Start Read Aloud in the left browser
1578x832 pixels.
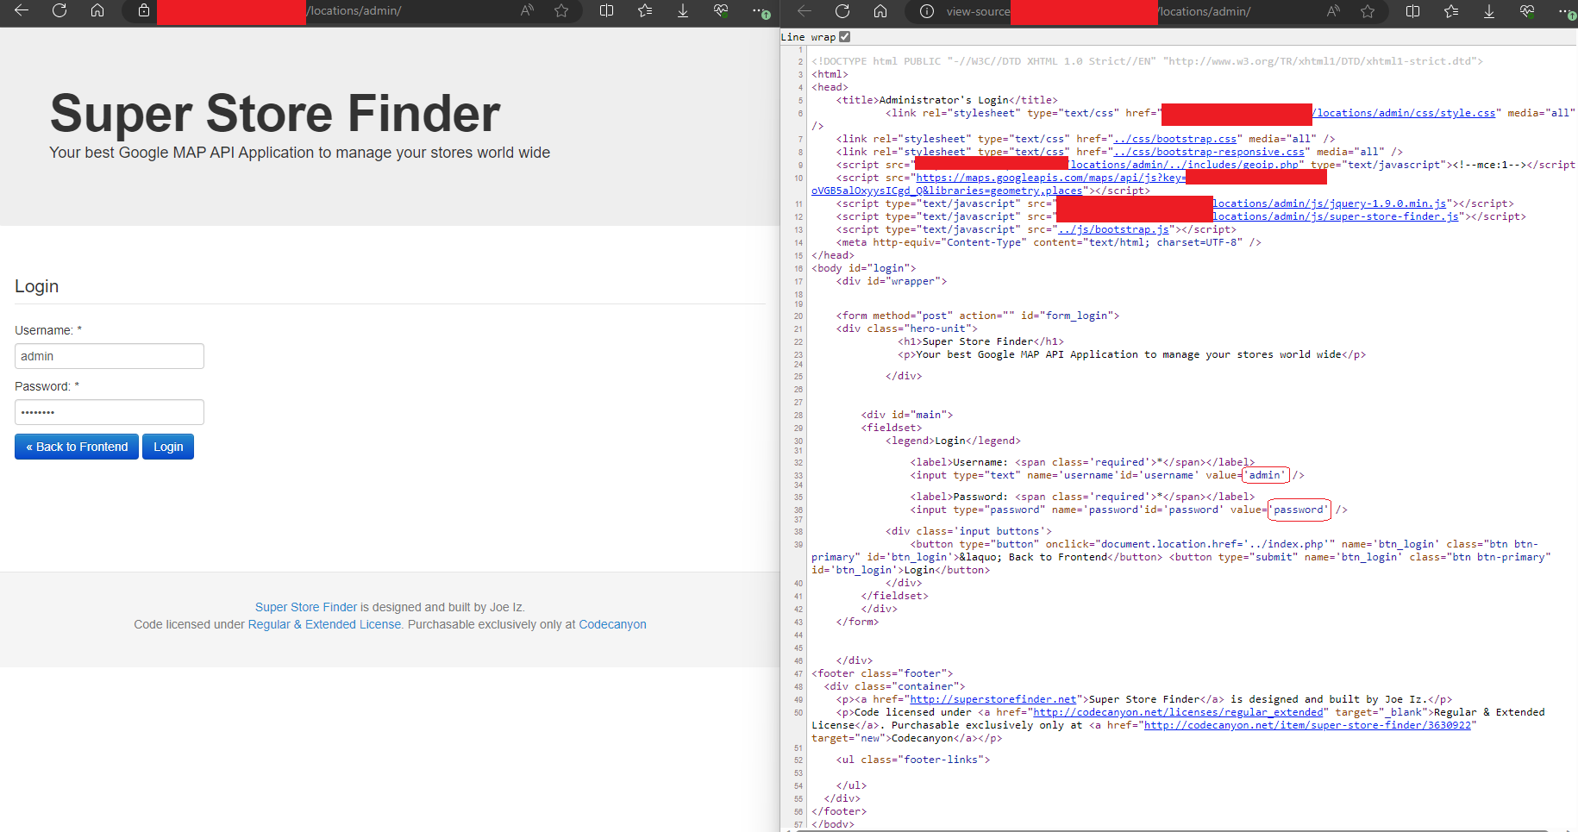[x=527, y=10]
